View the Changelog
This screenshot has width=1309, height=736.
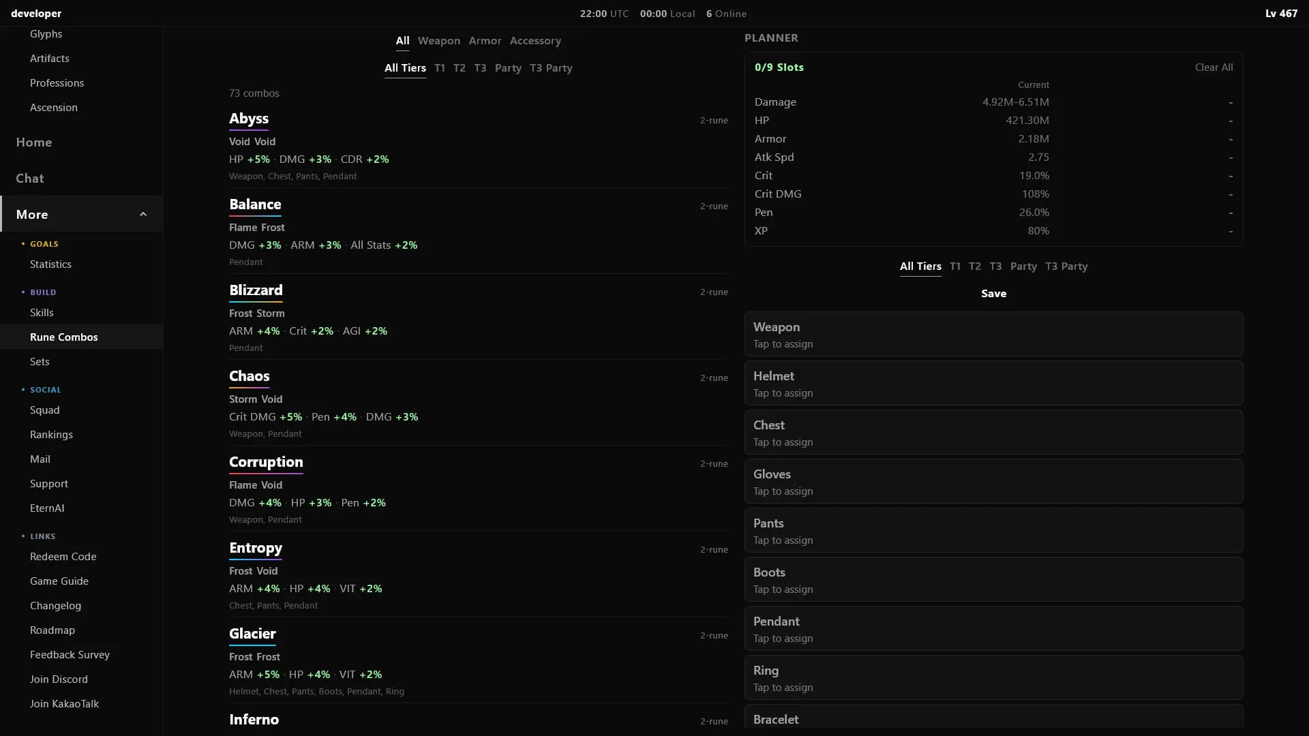click(x=55, y=606)
